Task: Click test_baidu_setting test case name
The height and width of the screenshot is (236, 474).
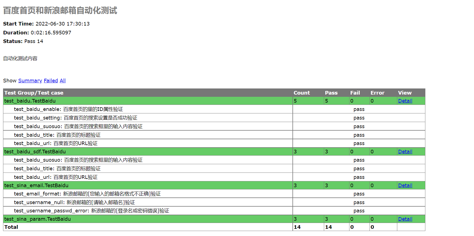Action: [76, 118]
